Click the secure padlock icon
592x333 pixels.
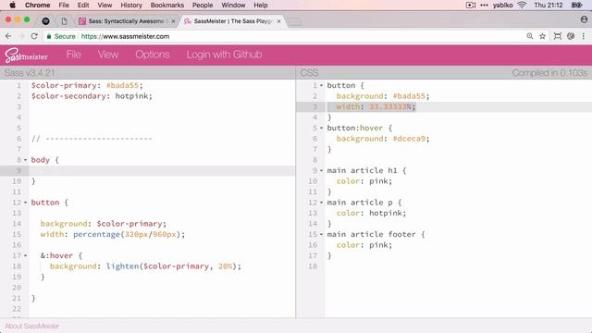[49, 37]
